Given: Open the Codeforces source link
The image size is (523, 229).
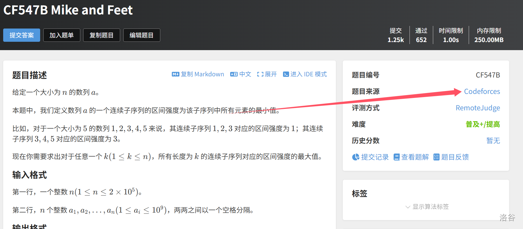Looking at the screenshot, I should pyautogui.click(x=482, y=92).
